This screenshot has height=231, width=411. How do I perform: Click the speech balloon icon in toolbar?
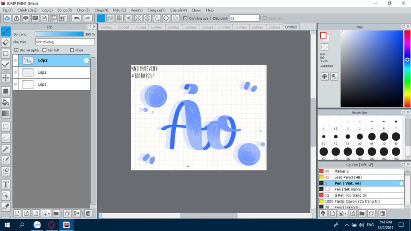(x=26, y=18)
